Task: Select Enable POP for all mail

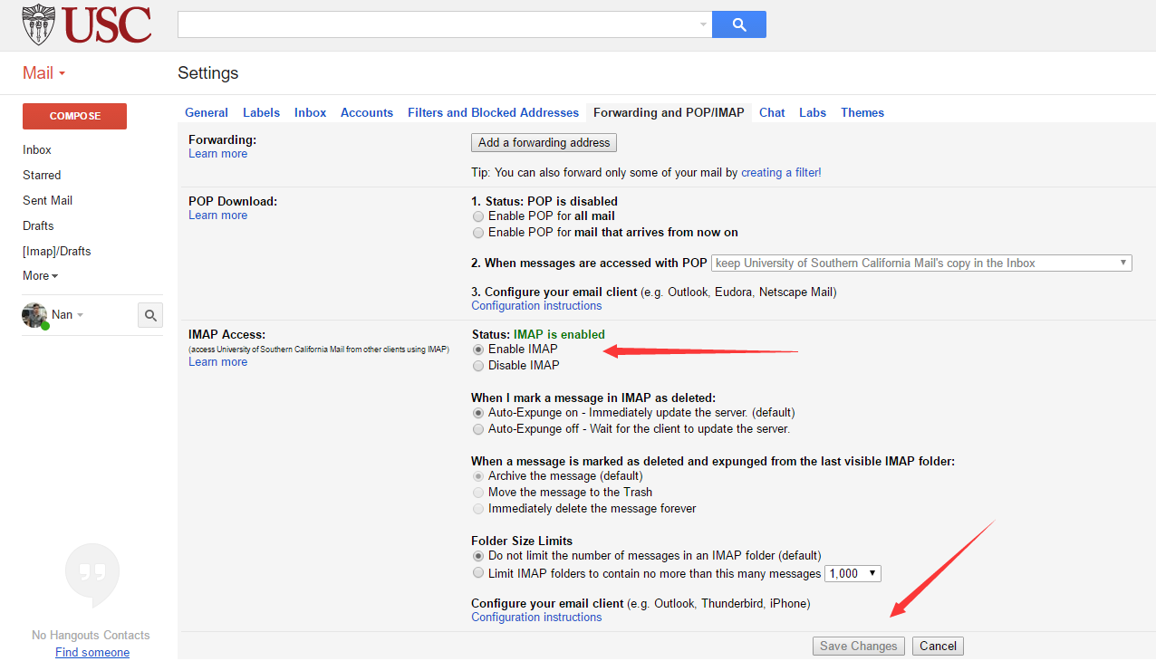Action: pos(478,216)
